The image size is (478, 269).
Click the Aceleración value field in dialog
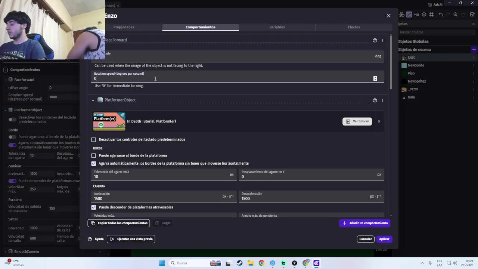[x=164, y=197]
